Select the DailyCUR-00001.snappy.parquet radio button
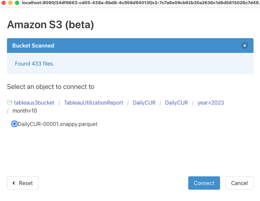This screenshot has width=260, height=201. pos(14,124)
